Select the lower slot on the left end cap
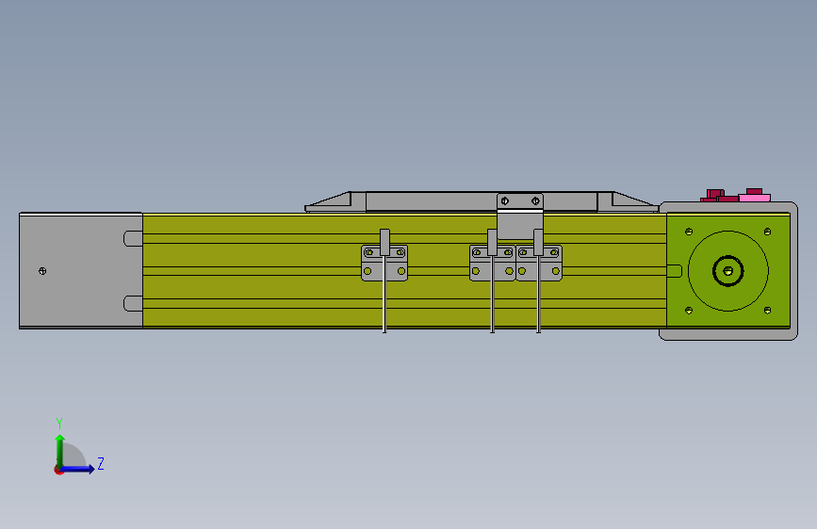Screen dimensions: 817x529 pyautogui.click(x=134, y=303)
